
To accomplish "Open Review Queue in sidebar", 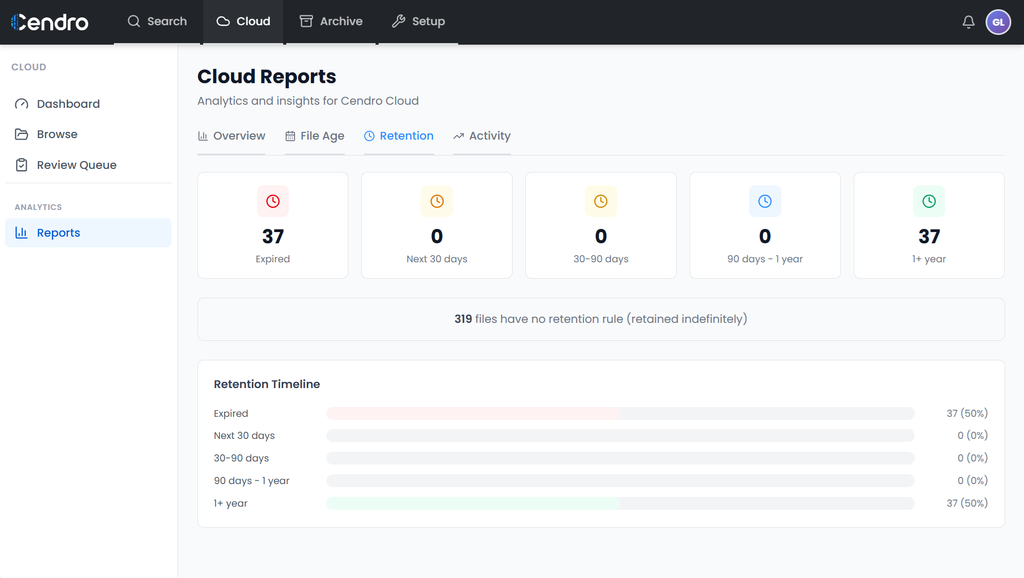I will (x=88, y=165).
